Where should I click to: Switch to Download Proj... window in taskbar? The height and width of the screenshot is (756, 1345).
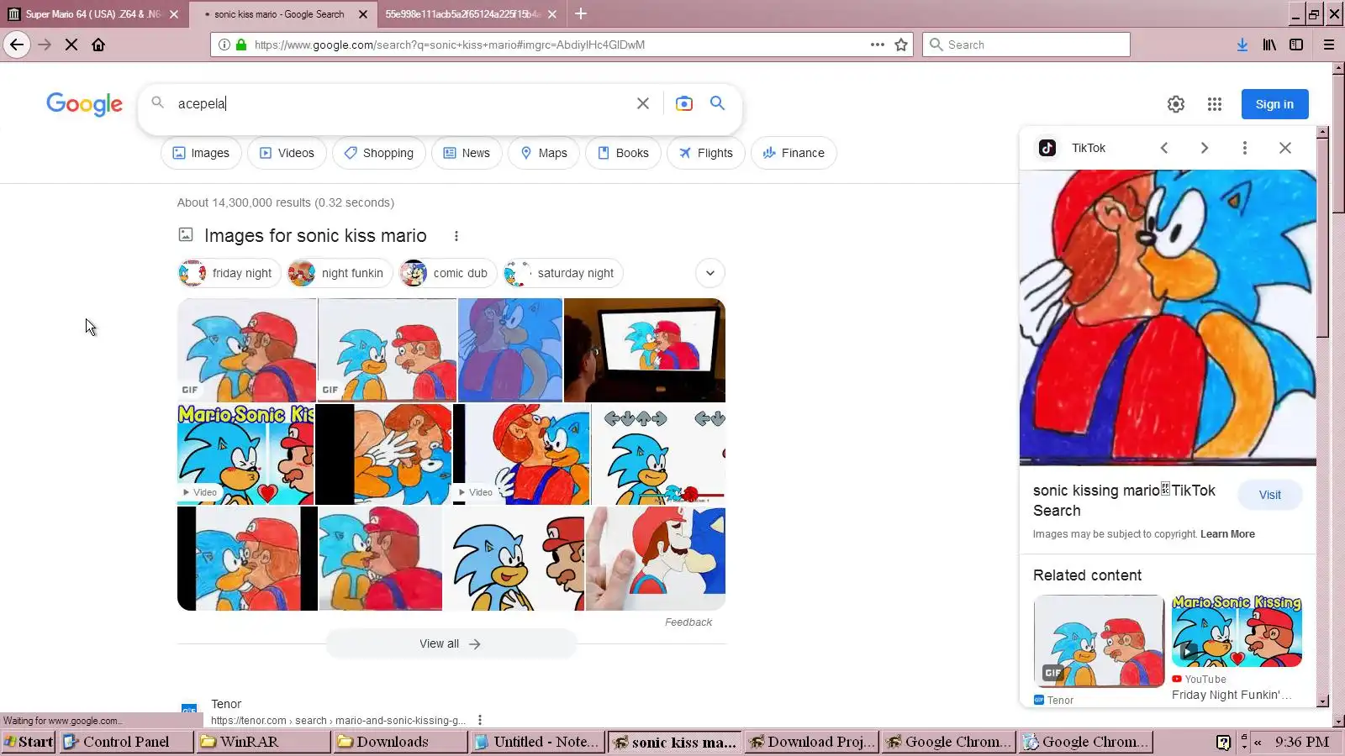pos(811,742)
